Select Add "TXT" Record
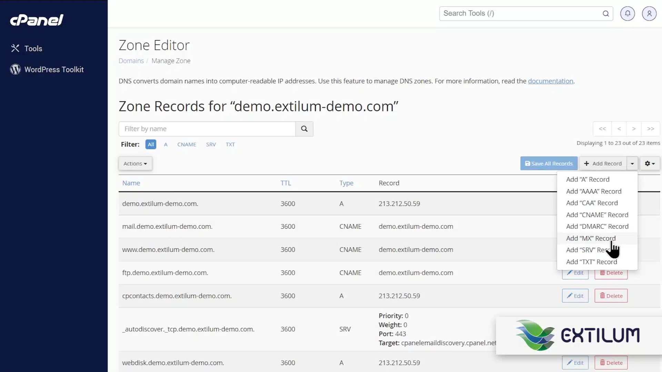This screenshot has height=372, width=662. (591, 262)
